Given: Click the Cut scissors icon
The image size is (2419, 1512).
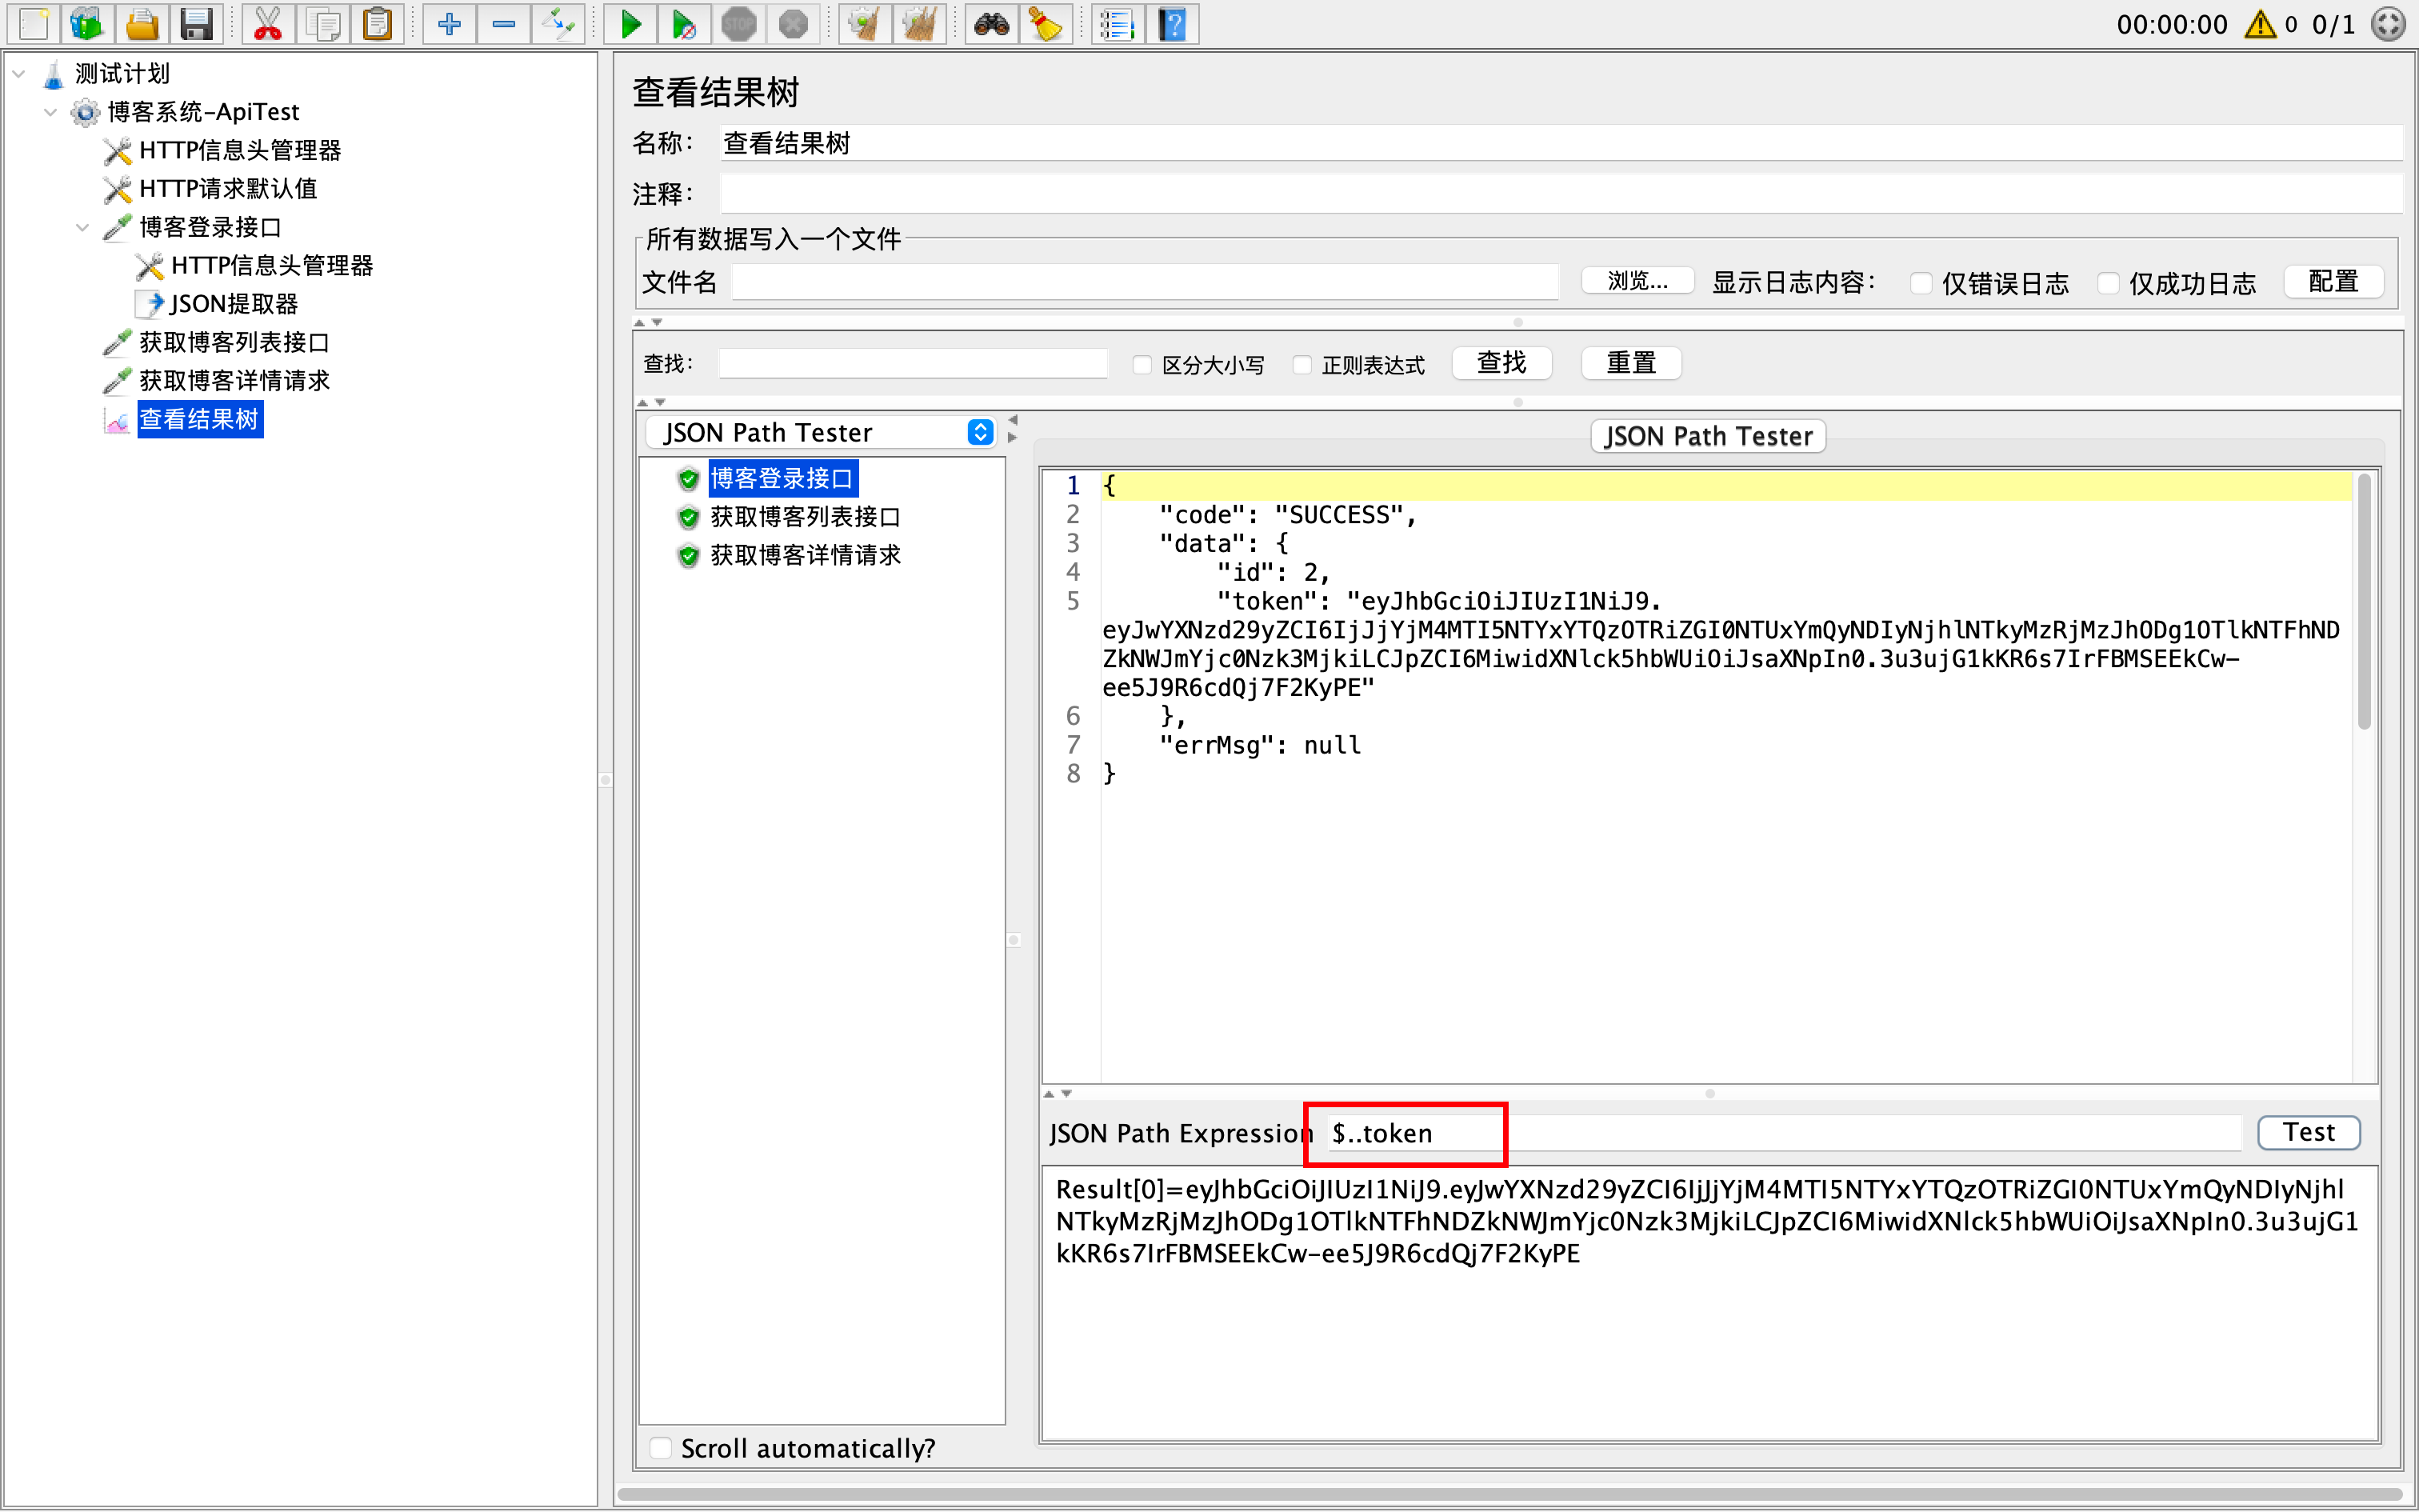Looking at the screenshot, I should point(268,23).
